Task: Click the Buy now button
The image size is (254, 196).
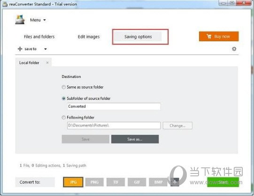Action: 219,37
